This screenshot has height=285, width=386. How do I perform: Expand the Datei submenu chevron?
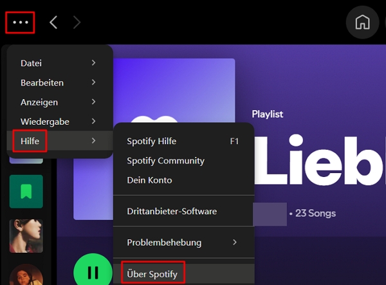coord(93,63)
